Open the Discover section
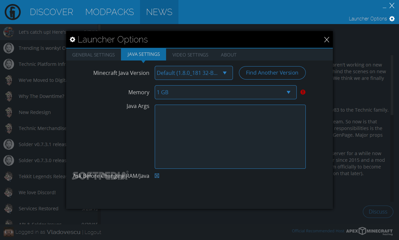The image size is (399, 240). pos(51,12)
